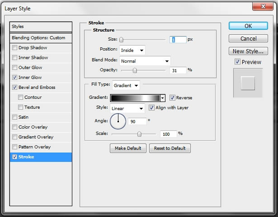Viewport: 278px width, 217px height.
Task: Uncheck the Inner Glow checkbox
Action: pyautogui.click(x=14, y=77)
